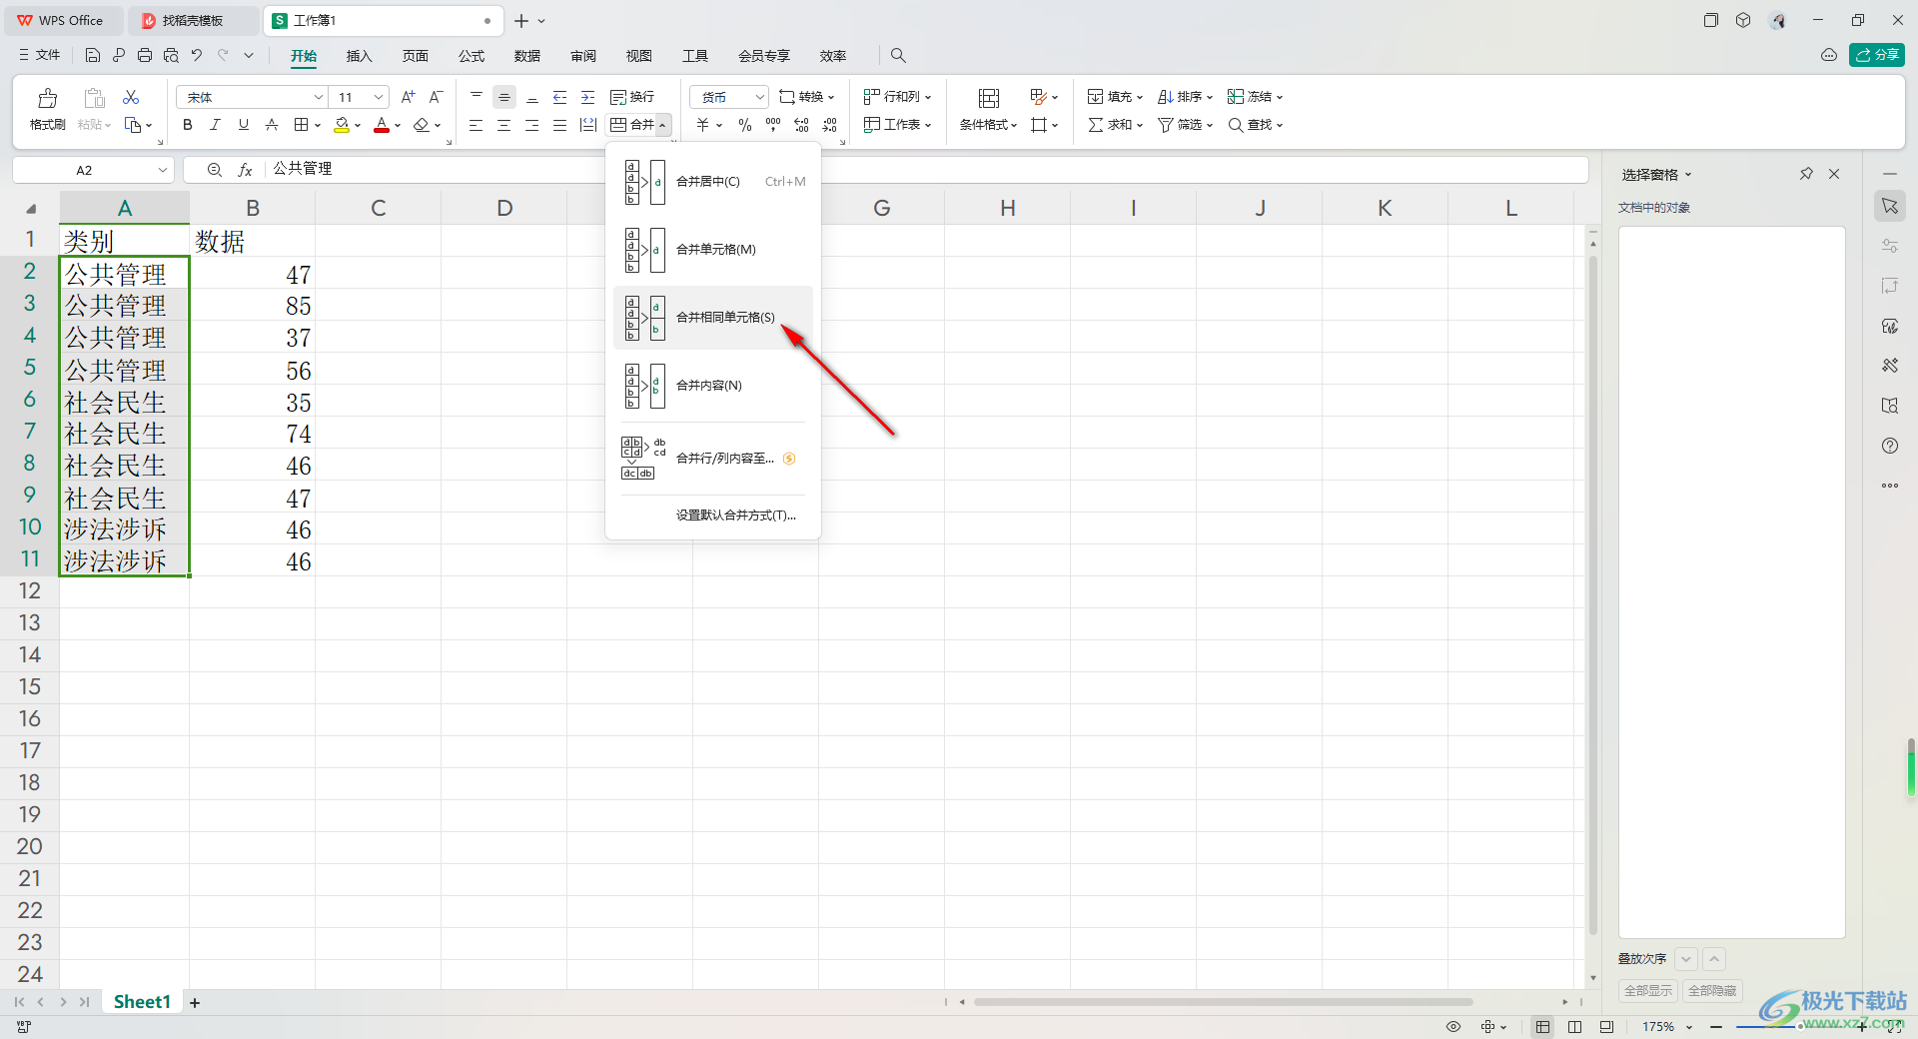This screenshot has width=1918, height=1039.
Task: Close the selection pane (选择窗格)
Action: click(x=1834, y=174)
